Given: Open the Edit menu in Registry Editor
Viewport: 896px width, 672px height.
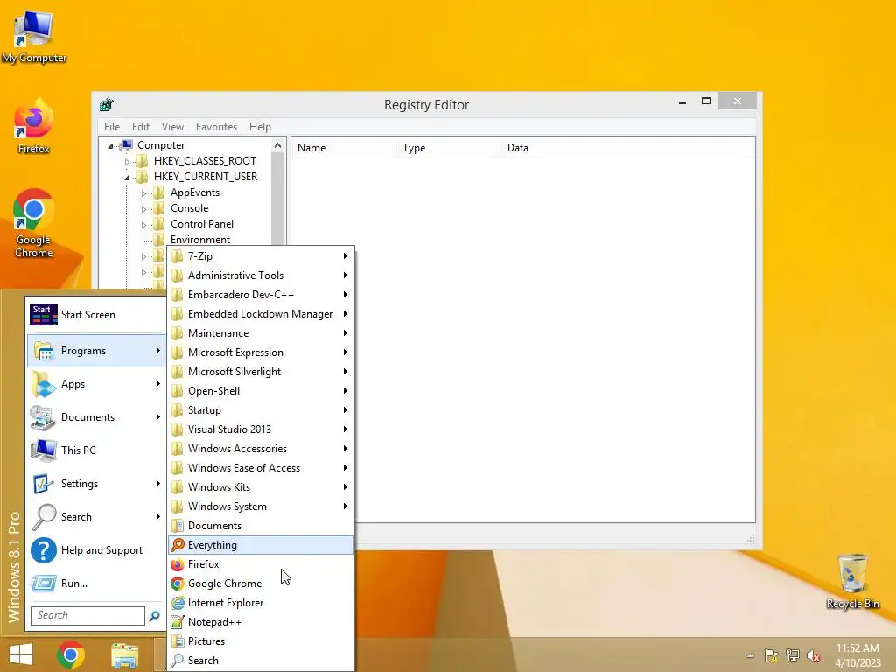Looking at the screenshot, I should coord(141,127).
